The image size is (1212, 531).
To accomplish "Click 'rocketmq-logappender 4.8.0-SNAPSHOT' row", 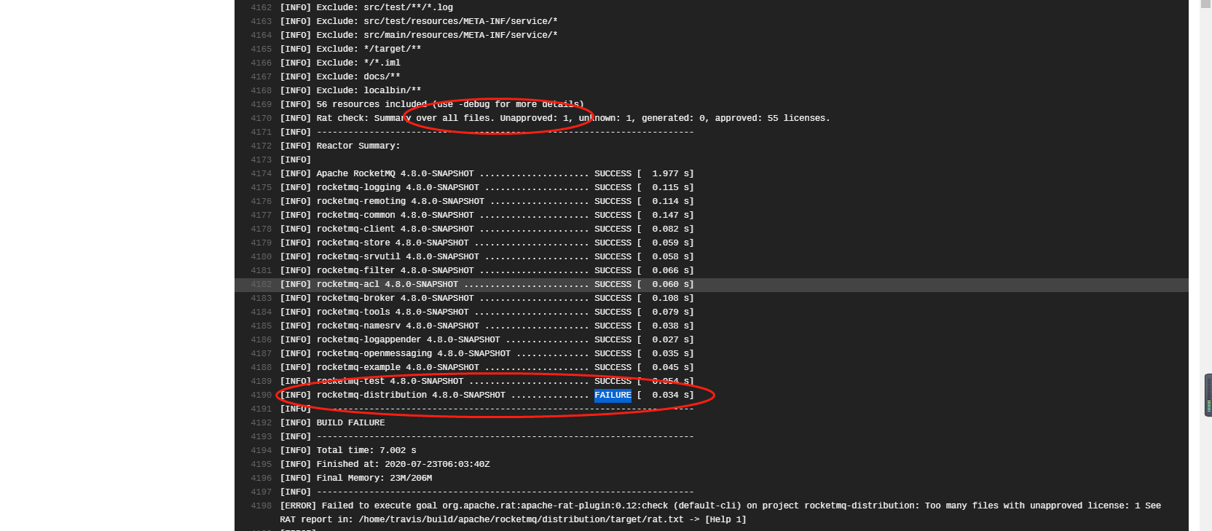I will pyautogui.click(x=487, y=339).
